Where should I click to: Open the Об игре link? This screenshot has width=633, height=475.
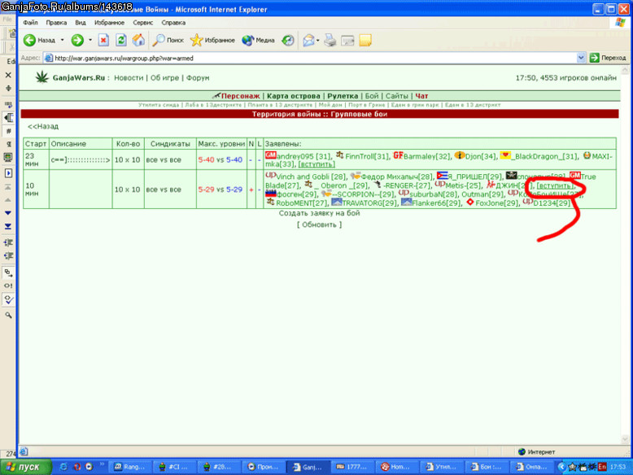click(164, 77)
